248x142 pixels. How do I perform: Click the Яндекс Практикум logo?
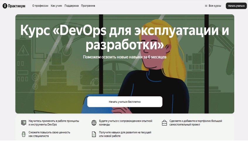pos(14,6)
